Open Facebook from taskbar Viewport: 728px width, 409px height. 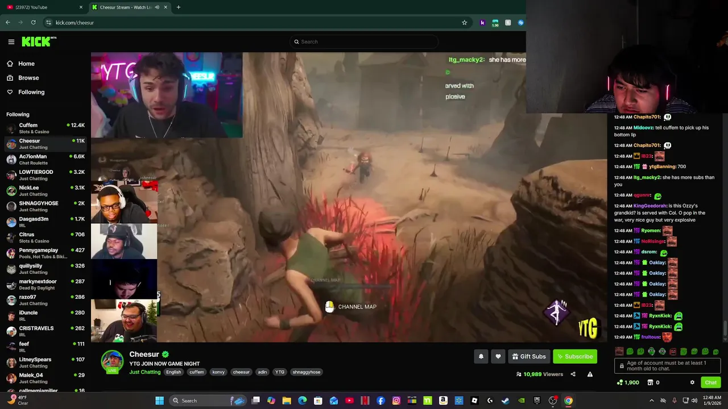click(x=380, y=400)
